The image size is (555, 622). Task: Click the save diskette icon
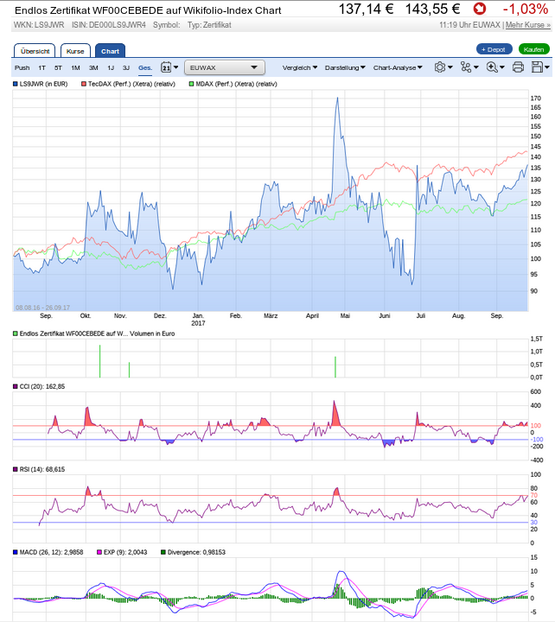pos(539,67)
